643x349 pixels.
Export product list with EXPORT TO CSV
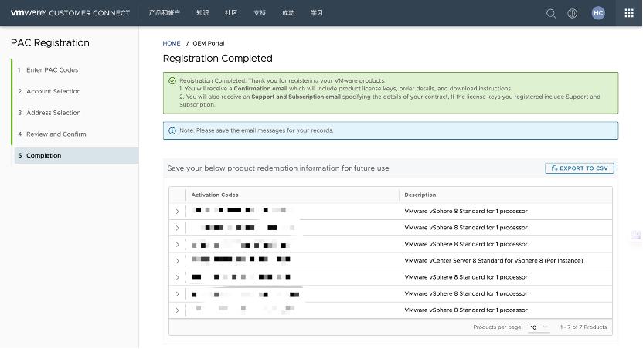click(x=580, y=168)
